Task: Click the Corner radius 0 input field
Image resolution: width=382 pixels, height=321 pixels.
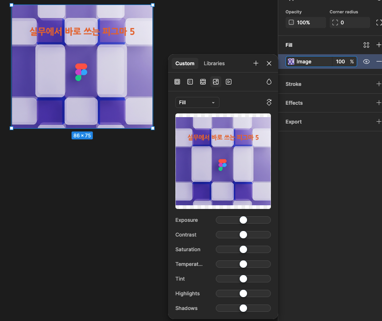Action: [x=349, y=23]
